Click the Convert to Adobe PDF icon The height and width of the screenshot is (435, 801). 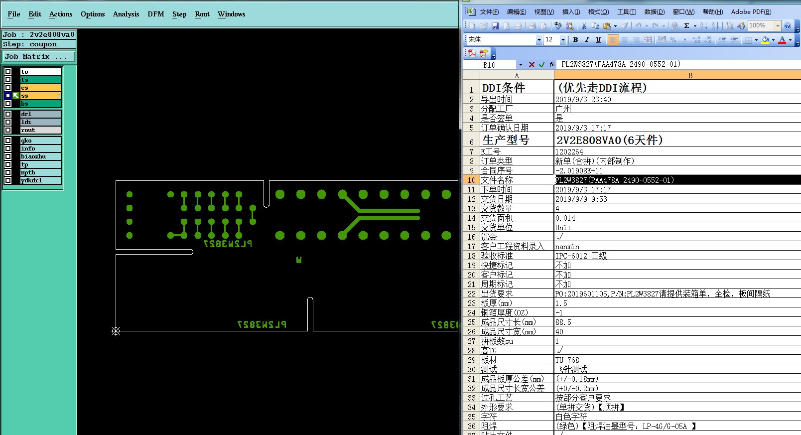(472, 53)
